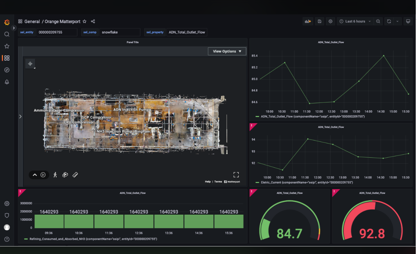Open top line chart ADN_Total_Outlet_Flow title menu
This screenshot has width=417, height=254.
coord(331,42)
